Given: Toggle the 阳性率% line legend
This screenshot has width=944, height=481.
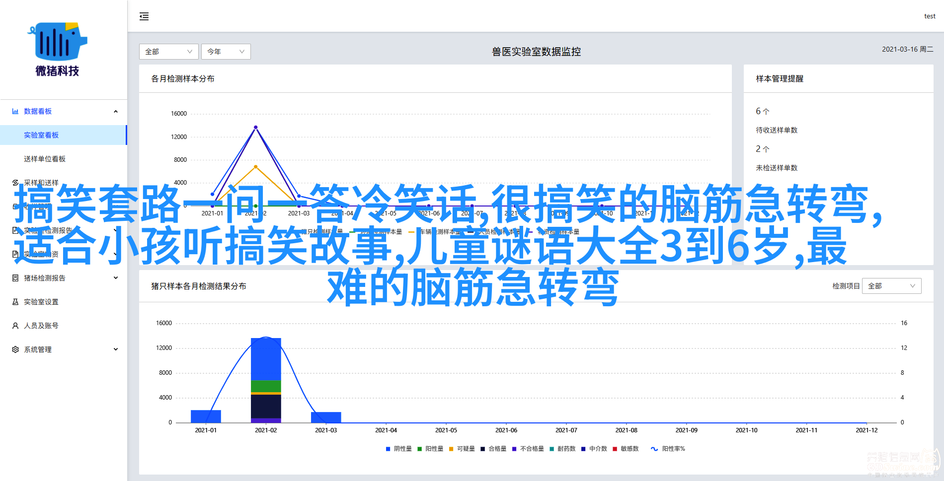Looking at the screenshot, I should point(668,449).
